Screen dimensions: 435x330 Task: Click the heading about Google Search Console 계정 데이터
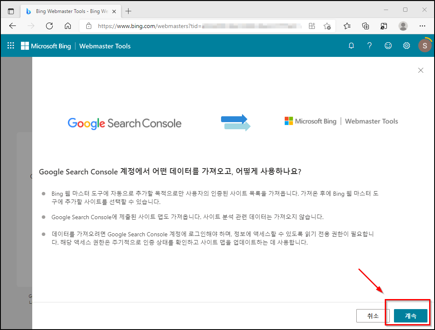(170, 171)
